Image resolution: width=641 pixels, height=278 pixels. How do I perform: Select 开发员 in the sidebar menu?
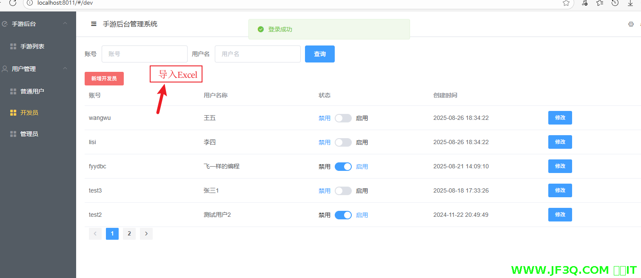point(29,113)
